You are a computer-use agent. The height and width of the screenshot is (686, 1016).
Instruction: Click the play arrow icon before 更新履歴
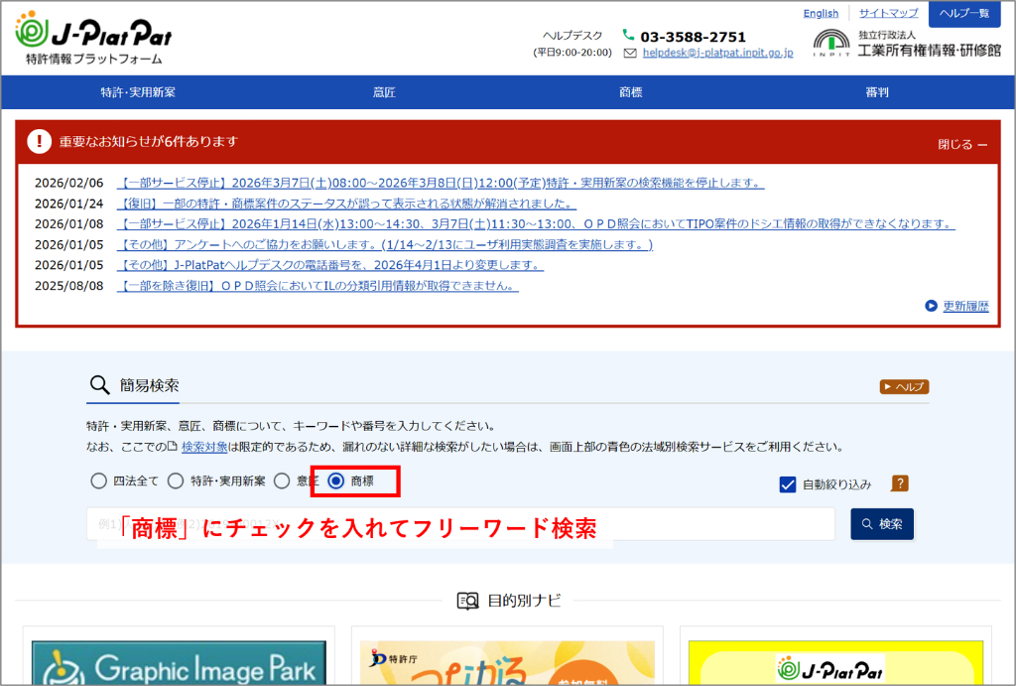click(931, 306)
